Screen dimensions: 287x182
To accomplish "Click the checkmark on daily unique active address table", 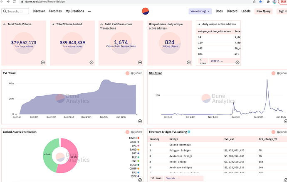I will (x=238, y=63).
